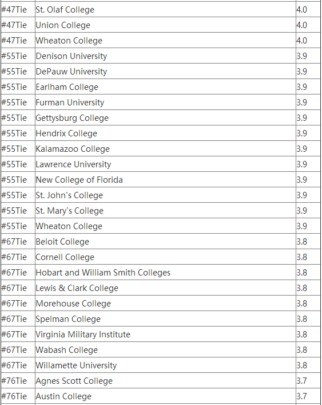Click Beloit College name cell
The height and width of the screenshot is (405, 322).
pos(165,242)
